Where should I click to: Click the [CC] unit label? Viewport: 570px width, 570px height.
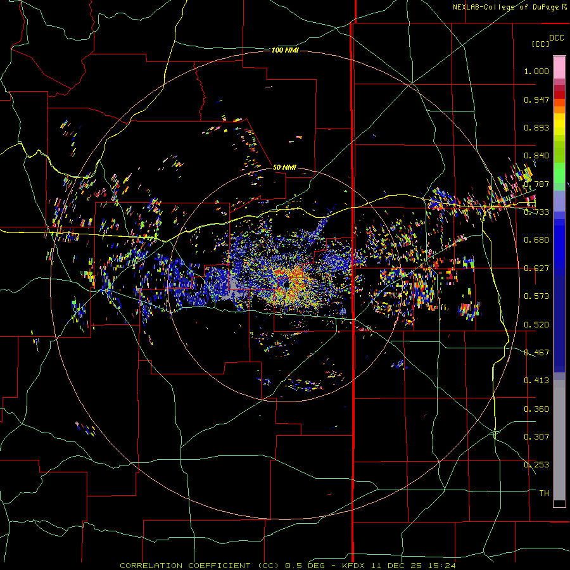point(541,44)
